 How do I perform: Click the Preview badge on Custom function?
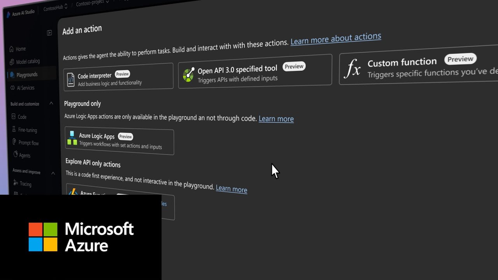click(x=460, y=59)
